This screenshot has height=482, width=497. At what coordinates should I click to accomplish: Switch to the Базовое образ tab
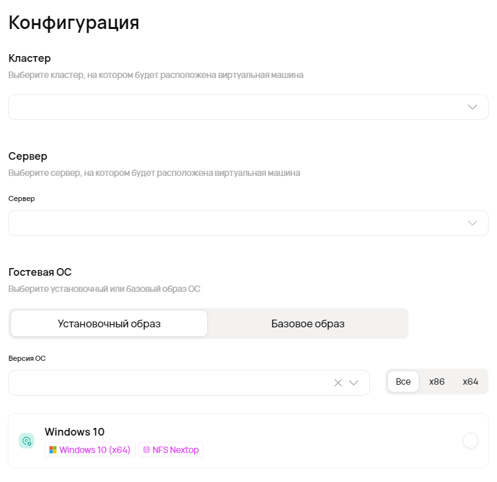tap(308, 323)
